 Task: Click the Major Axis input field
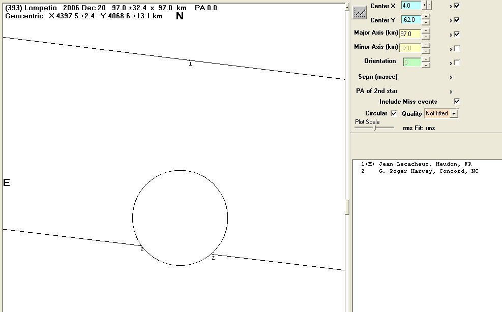[410, 34]
